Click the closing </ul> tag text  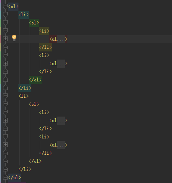[x=15, y=177]
